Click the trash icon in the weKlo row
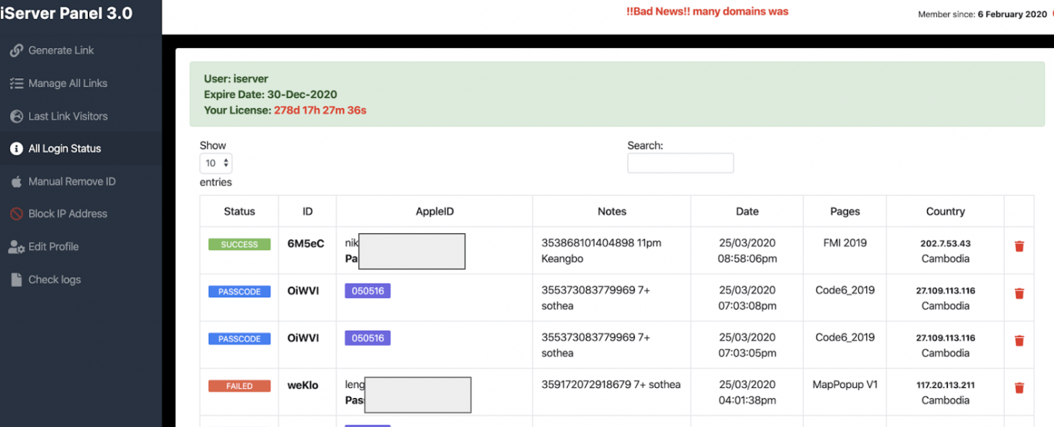 tap(1019, 388)
